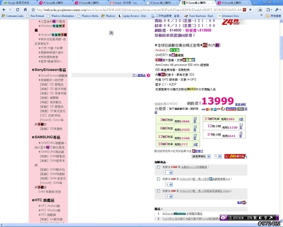Check the $59 KINLIGHT add-on checkbox

click(x=158, y=179)
